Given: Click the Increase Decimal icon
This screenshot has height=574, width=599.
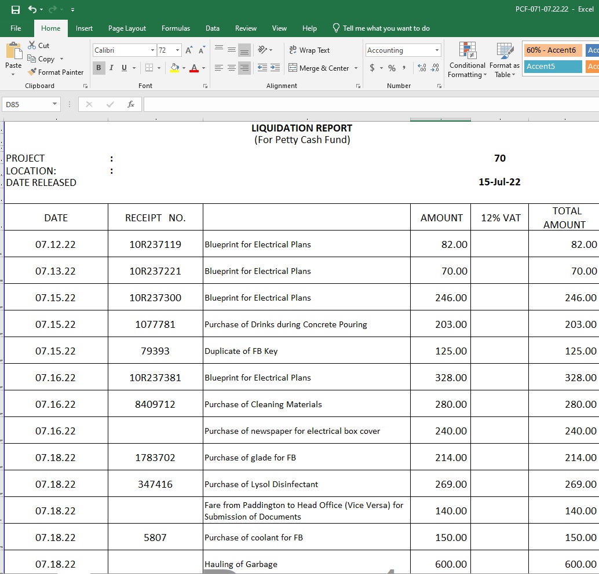Looking at the screenshot, I should click(x=422, y=68).
